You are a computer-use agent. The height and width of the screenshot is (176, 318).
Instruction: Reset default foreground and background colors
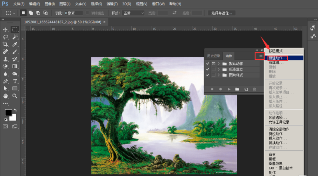6,119
